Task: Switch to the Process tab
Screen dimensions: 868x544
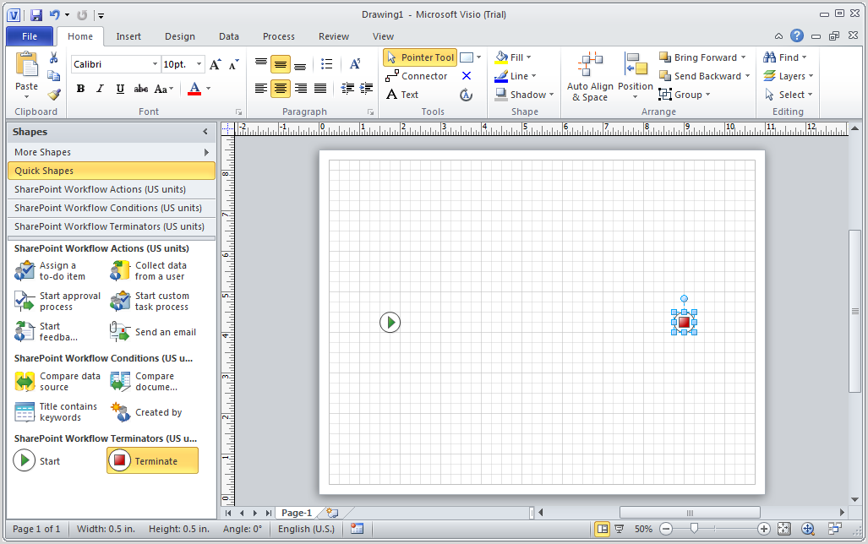Action: (x=278, y=36)
